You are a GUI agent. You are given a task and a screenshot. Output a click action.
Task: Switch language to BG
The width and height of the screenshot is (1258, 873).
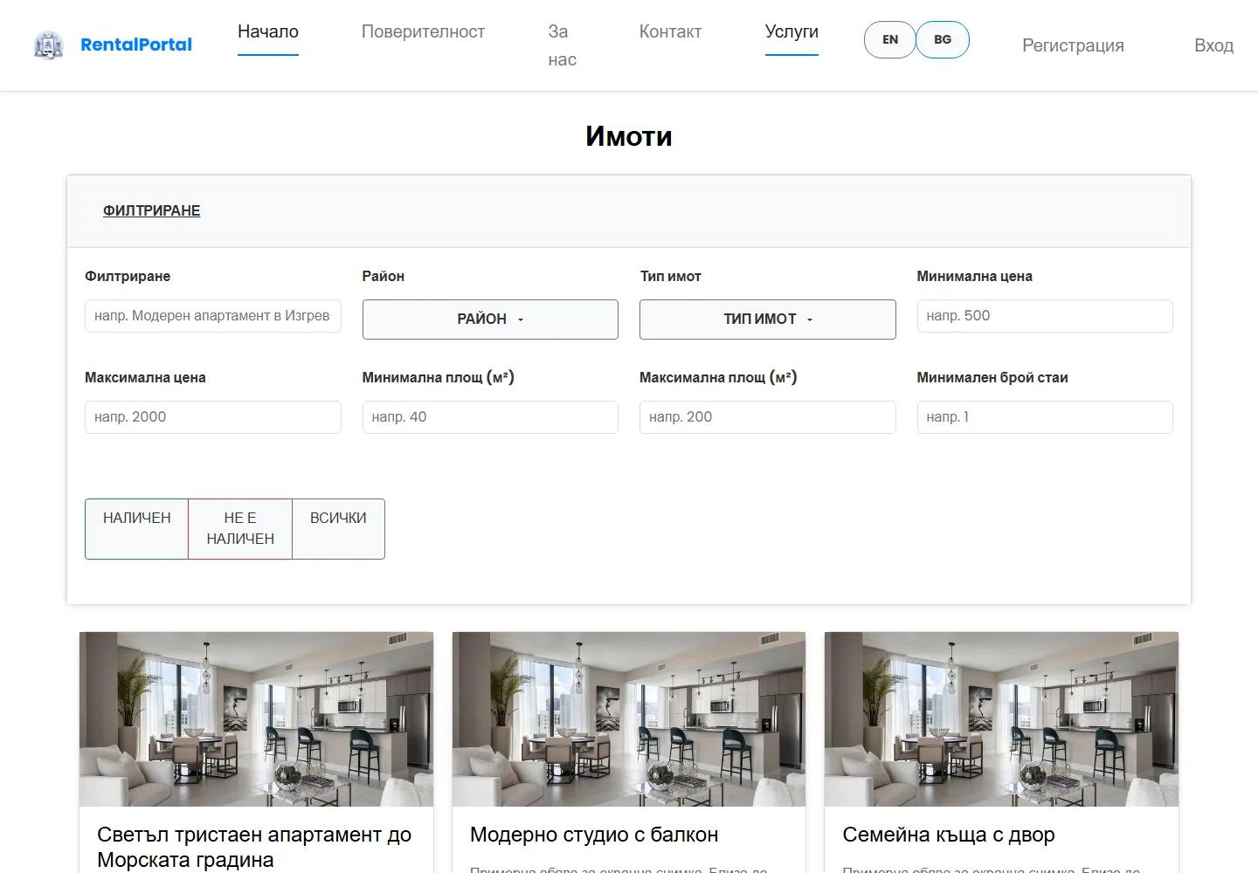(943, 39)
